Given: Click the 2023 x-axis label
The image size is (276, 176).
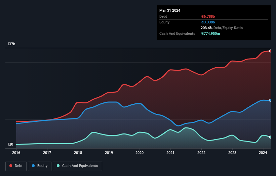Looking at the screenshot, I should pyautogui.click(x=232, y=153).
